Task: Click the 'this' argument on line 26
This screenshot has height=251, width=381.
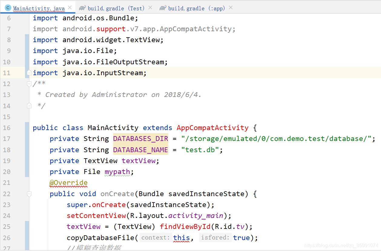Action: (182, 238)
